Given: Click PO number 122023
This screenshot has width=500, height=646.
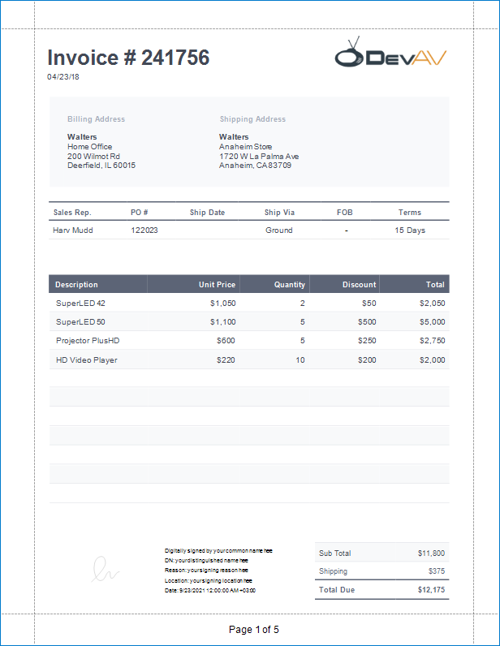Looking at the screenshot, I should 144,230.
